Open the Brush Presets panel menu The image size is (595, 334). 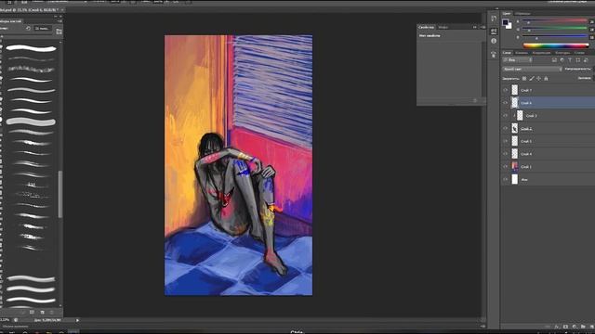59,21
